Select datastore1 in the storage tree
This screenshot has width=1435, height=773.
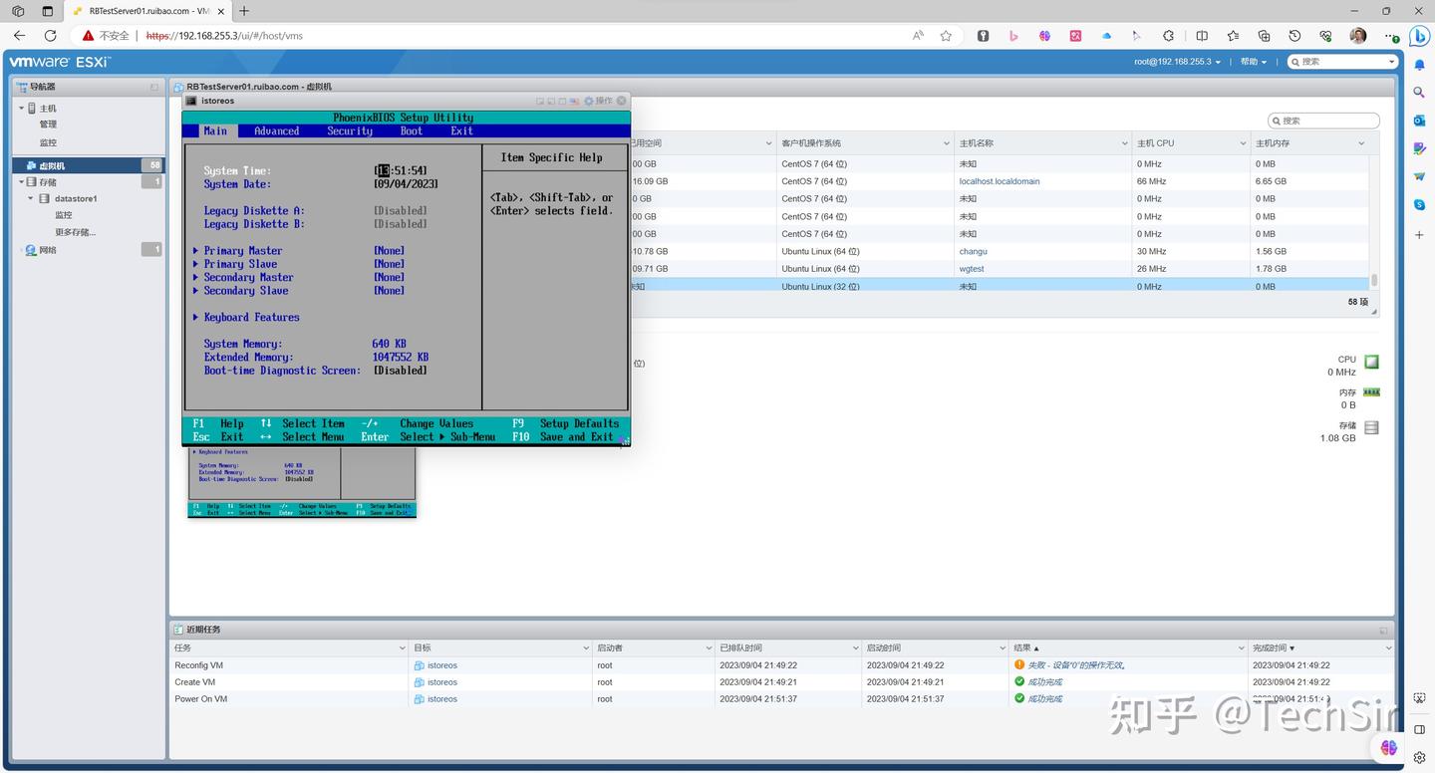[x=76, y=198]
